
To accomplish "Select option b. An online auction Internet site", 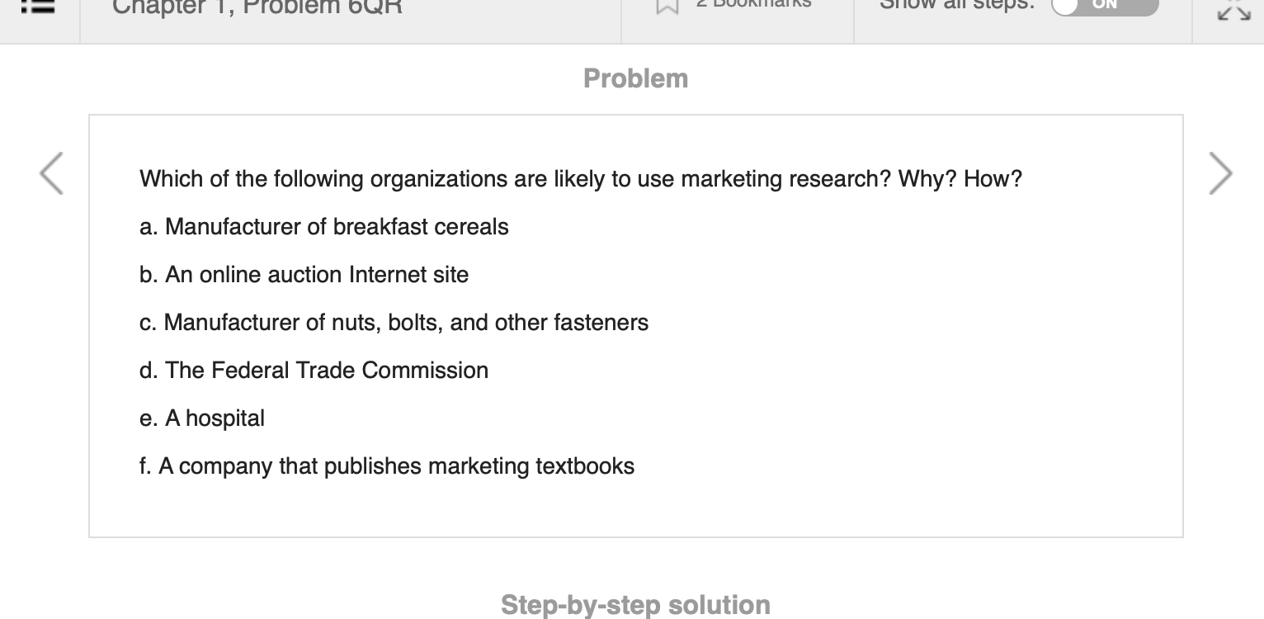I will point(304,275).
